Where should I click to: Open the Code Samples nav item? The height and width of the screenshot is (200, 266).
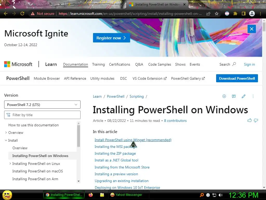(x=159, y=65)
